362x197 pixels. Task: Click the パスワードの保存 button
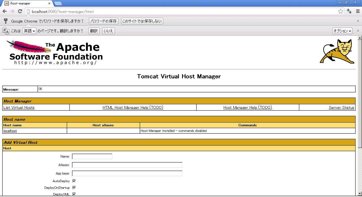point(104,21)
